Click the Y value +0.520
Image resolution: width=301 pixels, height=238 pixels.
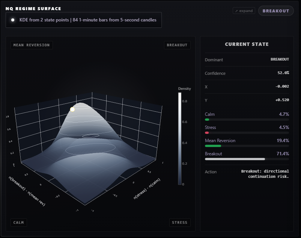point(282,100)
